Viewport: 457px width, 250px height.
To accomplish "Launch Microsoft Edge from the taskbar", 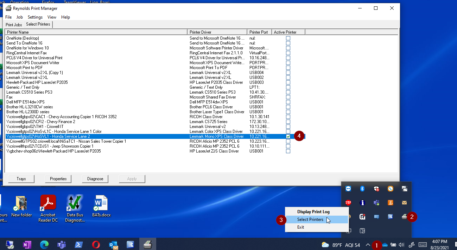I will (44, 244).
